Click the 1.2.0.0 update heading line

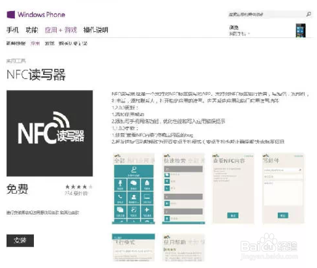click(x=125, y=108)
